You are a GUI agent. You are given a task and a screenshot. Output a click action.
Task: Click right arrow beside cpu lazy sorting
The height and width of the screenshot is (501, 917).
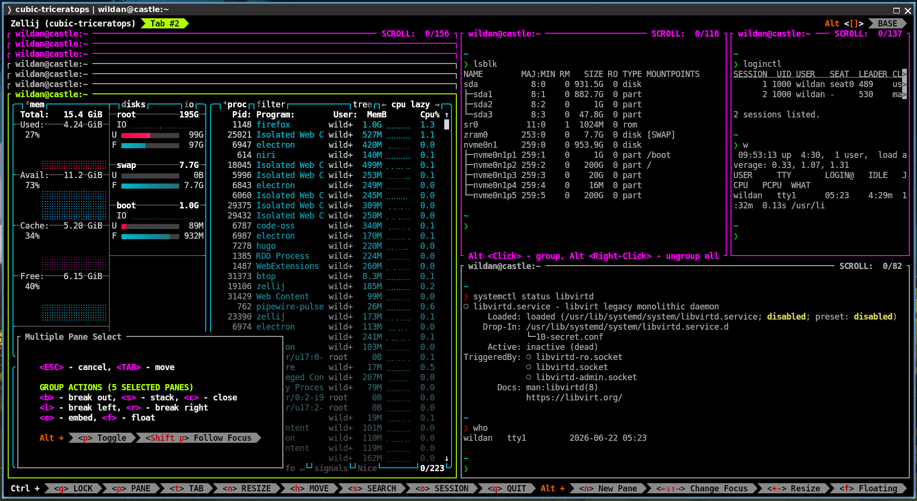pyautogui.click(x=437, y=104)
